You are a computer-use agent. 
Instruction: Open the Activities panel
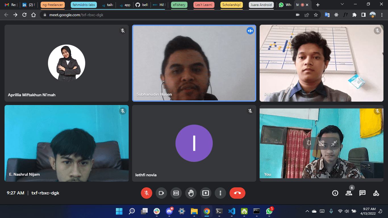click(376, 193)
